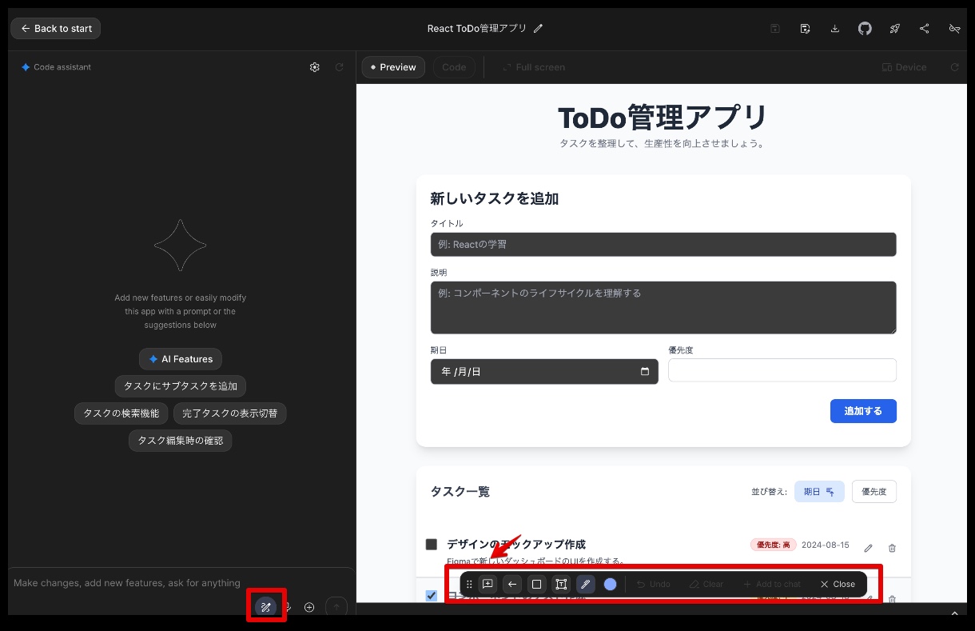Select the arrow annotation tool
Image resolution: width=975 pixels, height=631 pixels.
(x=512, y=584)
